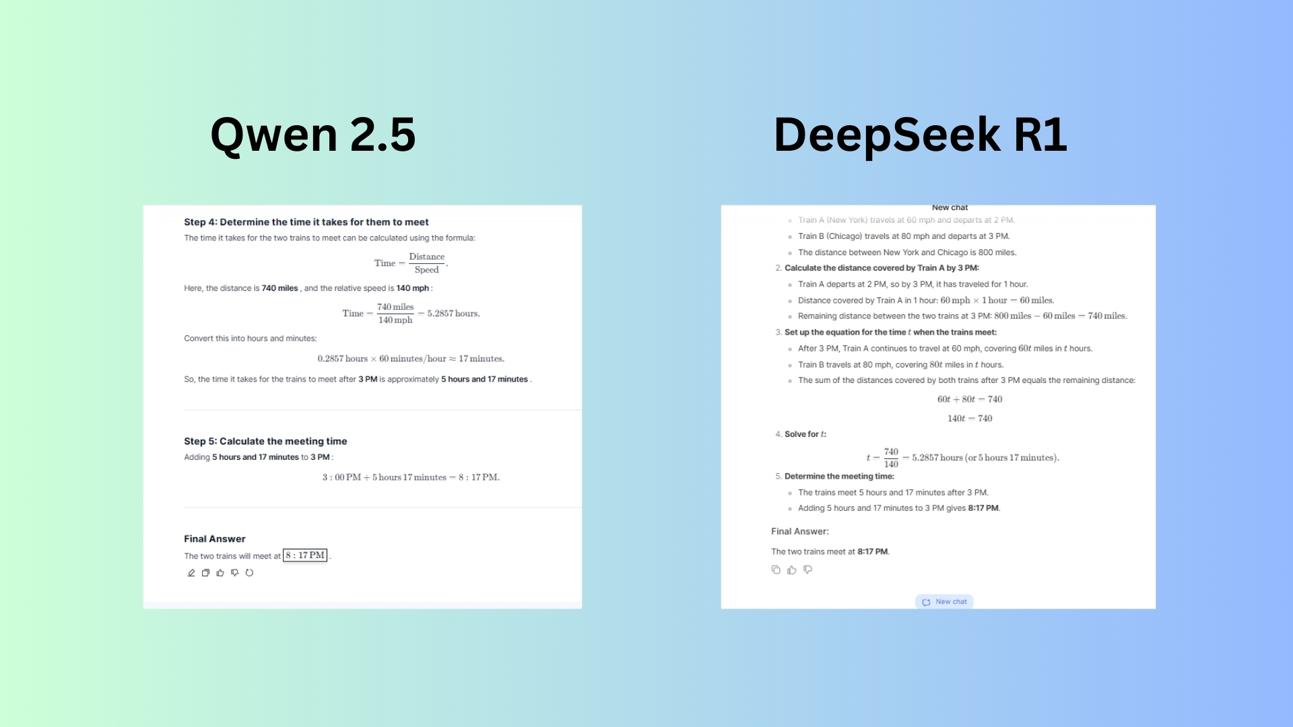Click the thumbs down icon on DeepSeek R1
This screenshot has height=727, width=1293.
(x=808, y=569)
